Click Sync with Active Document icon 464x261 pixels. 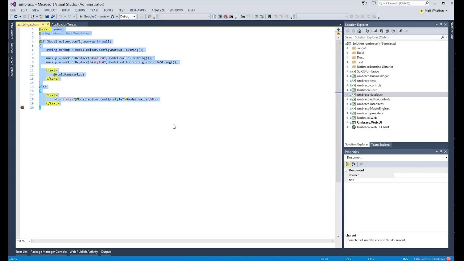[376, 31]
